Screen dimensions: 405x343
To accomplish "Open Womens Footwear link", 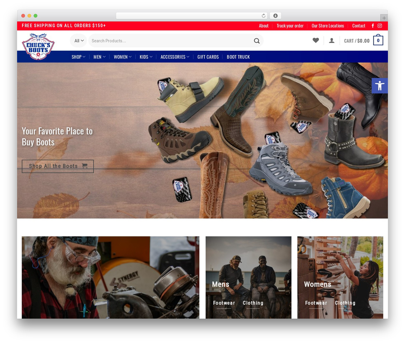I will pos(316,303).
